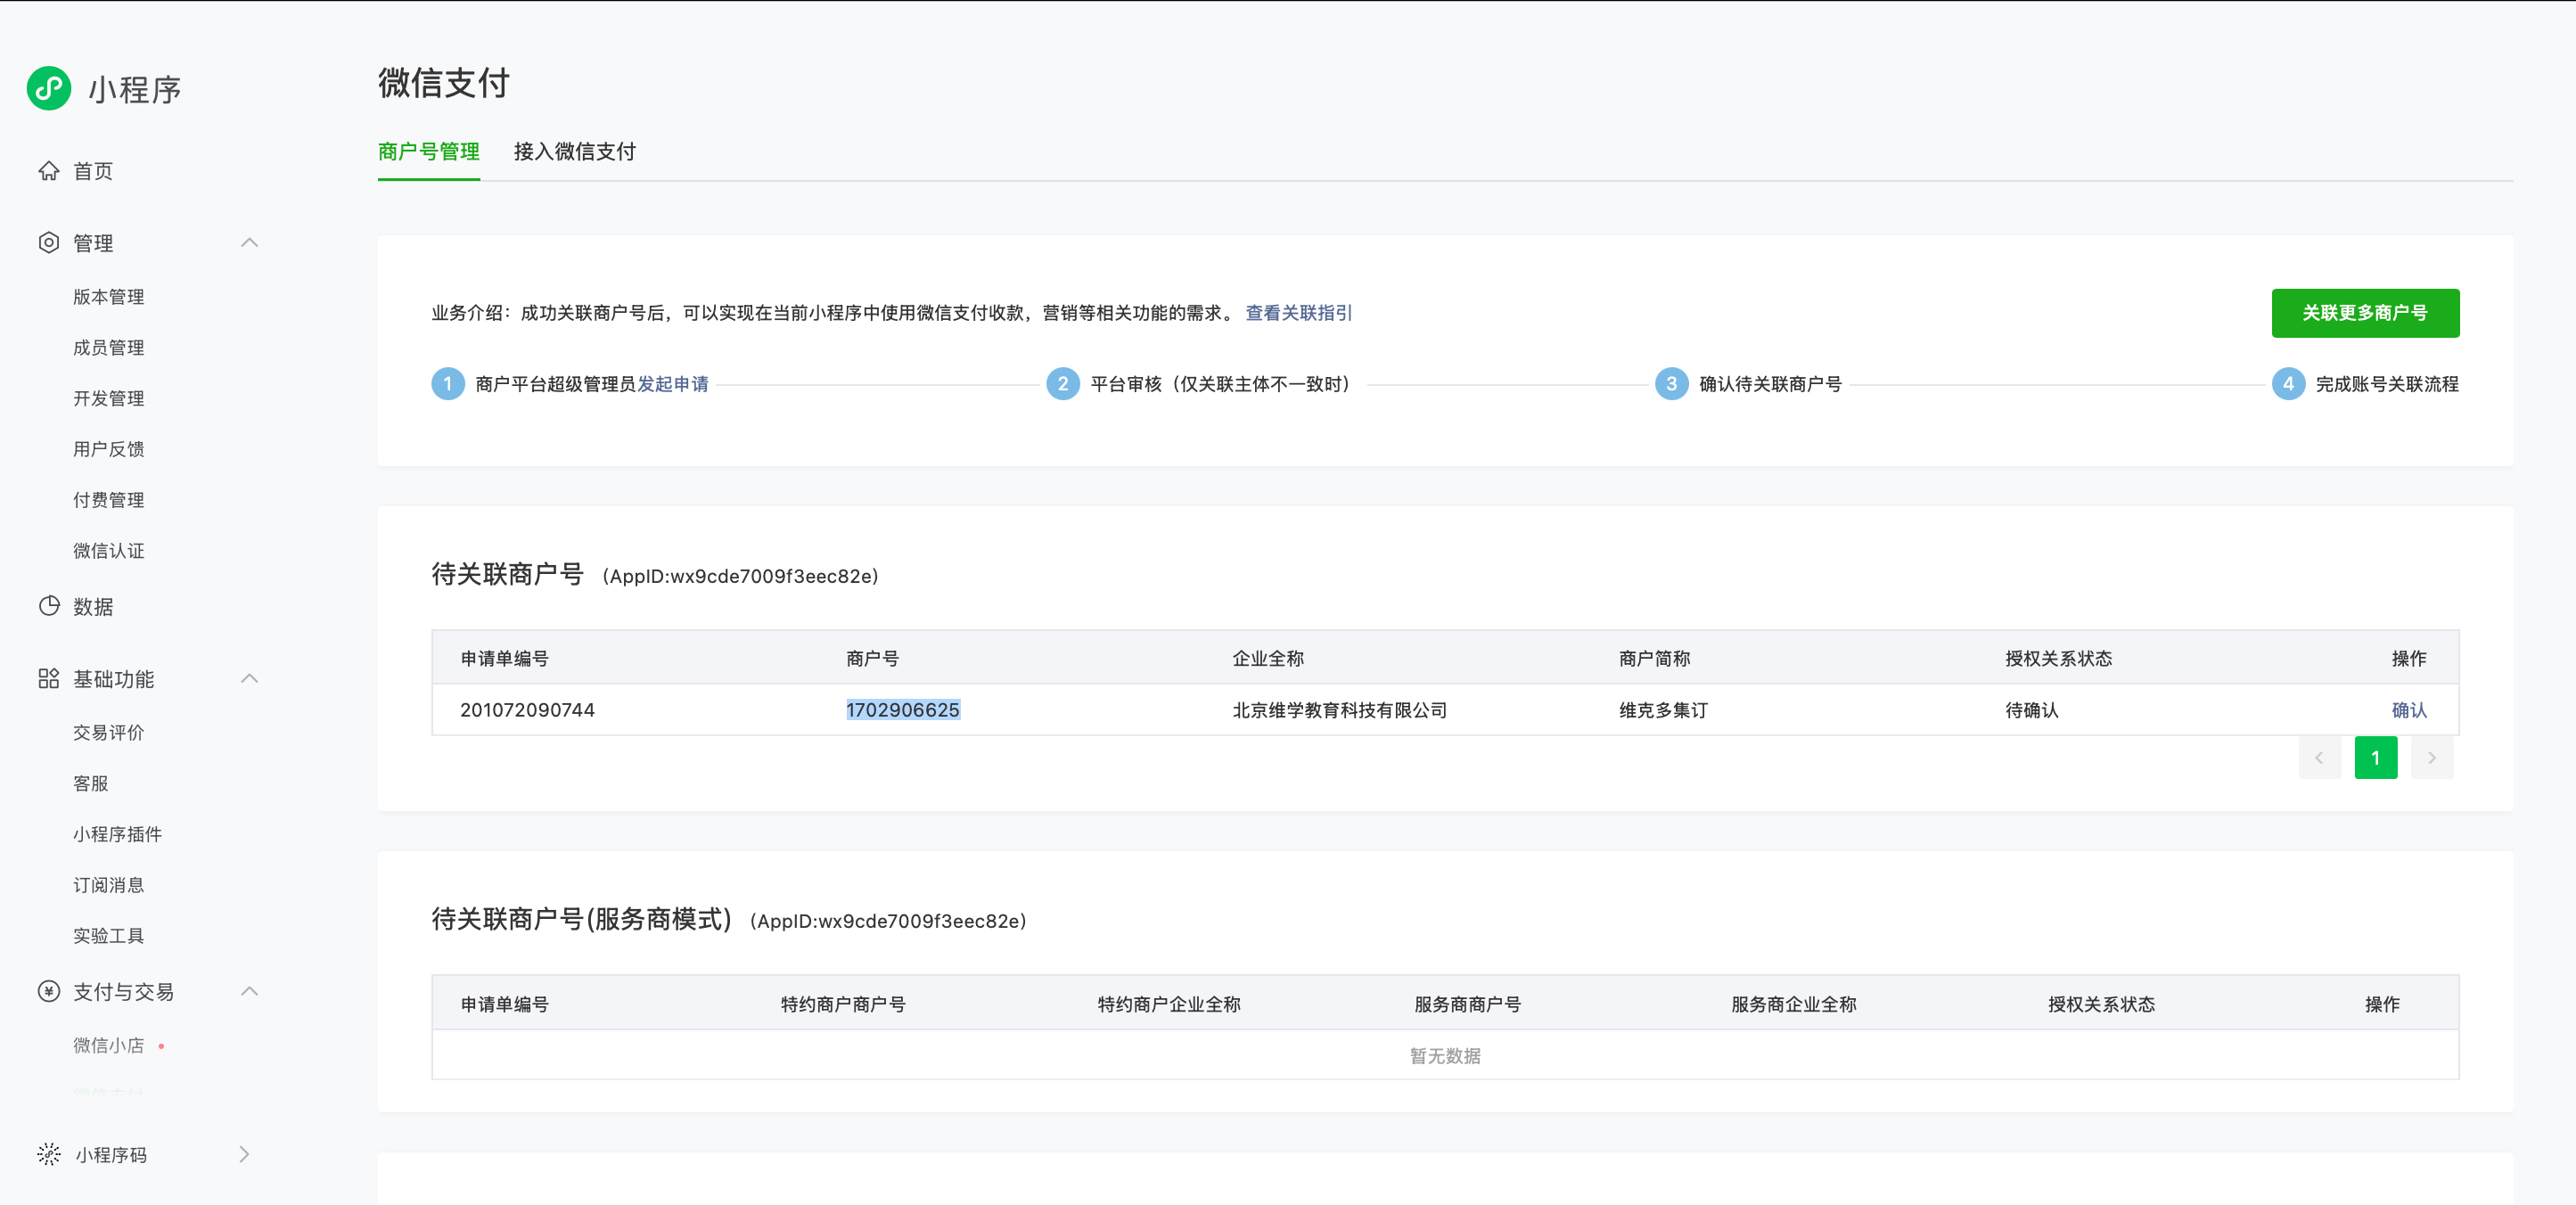Click the 微信支付 page title
2576x1205 pixels.
pyautogui.click(x=444, y=83)
